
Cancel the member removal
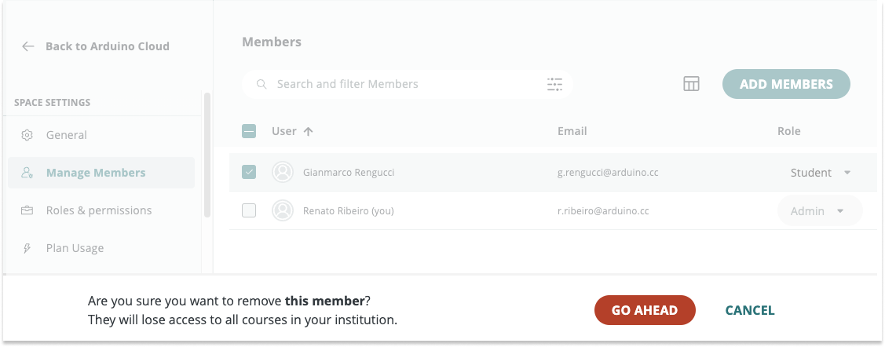[750, 310]
